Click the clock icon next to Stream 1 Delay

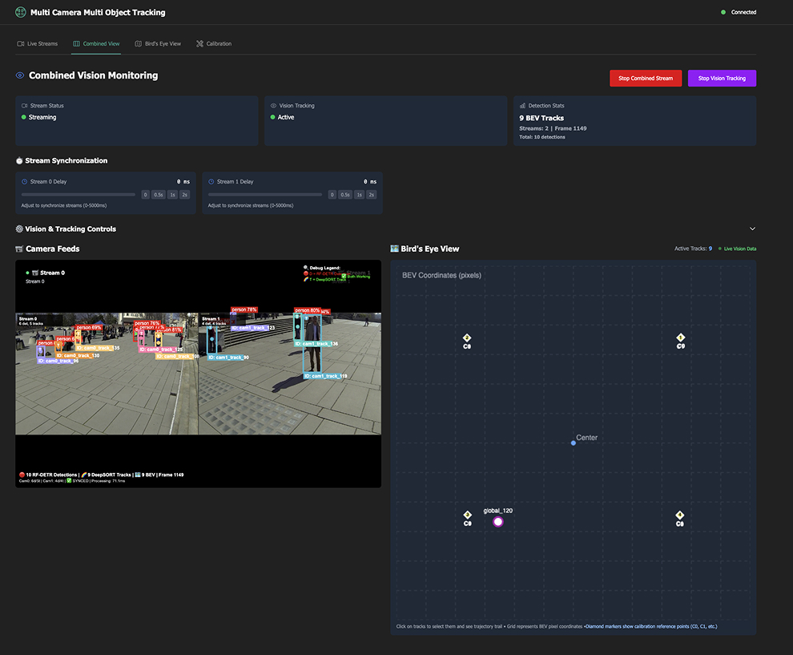pyautogui.click(x=211, y=182)
